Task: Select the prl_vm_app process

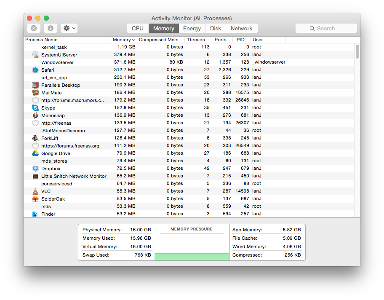Action: click(189, 78)
